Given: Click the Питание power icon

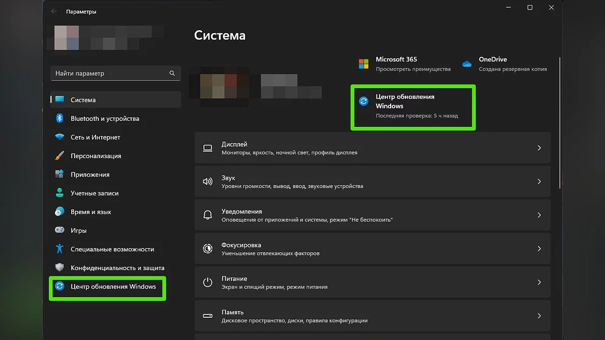Looking at the screenshot, I should pos(207,282).
